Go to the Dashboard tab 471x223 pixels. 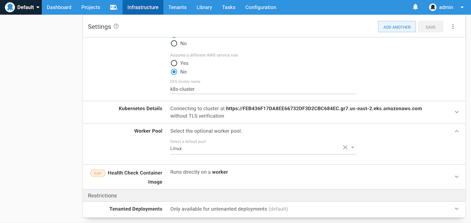pos(59,8)
